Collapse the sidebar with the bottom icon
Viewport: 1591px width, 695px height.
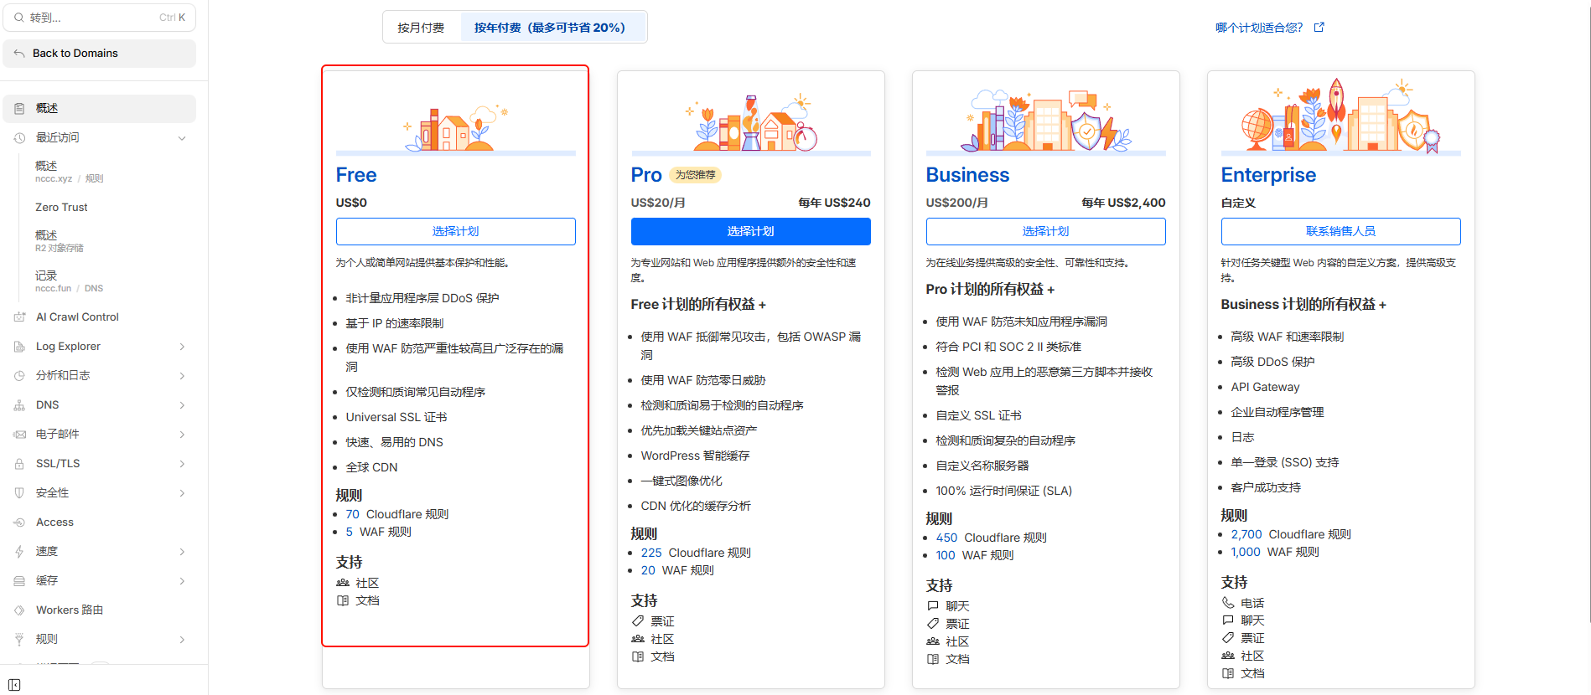point(14,685)
